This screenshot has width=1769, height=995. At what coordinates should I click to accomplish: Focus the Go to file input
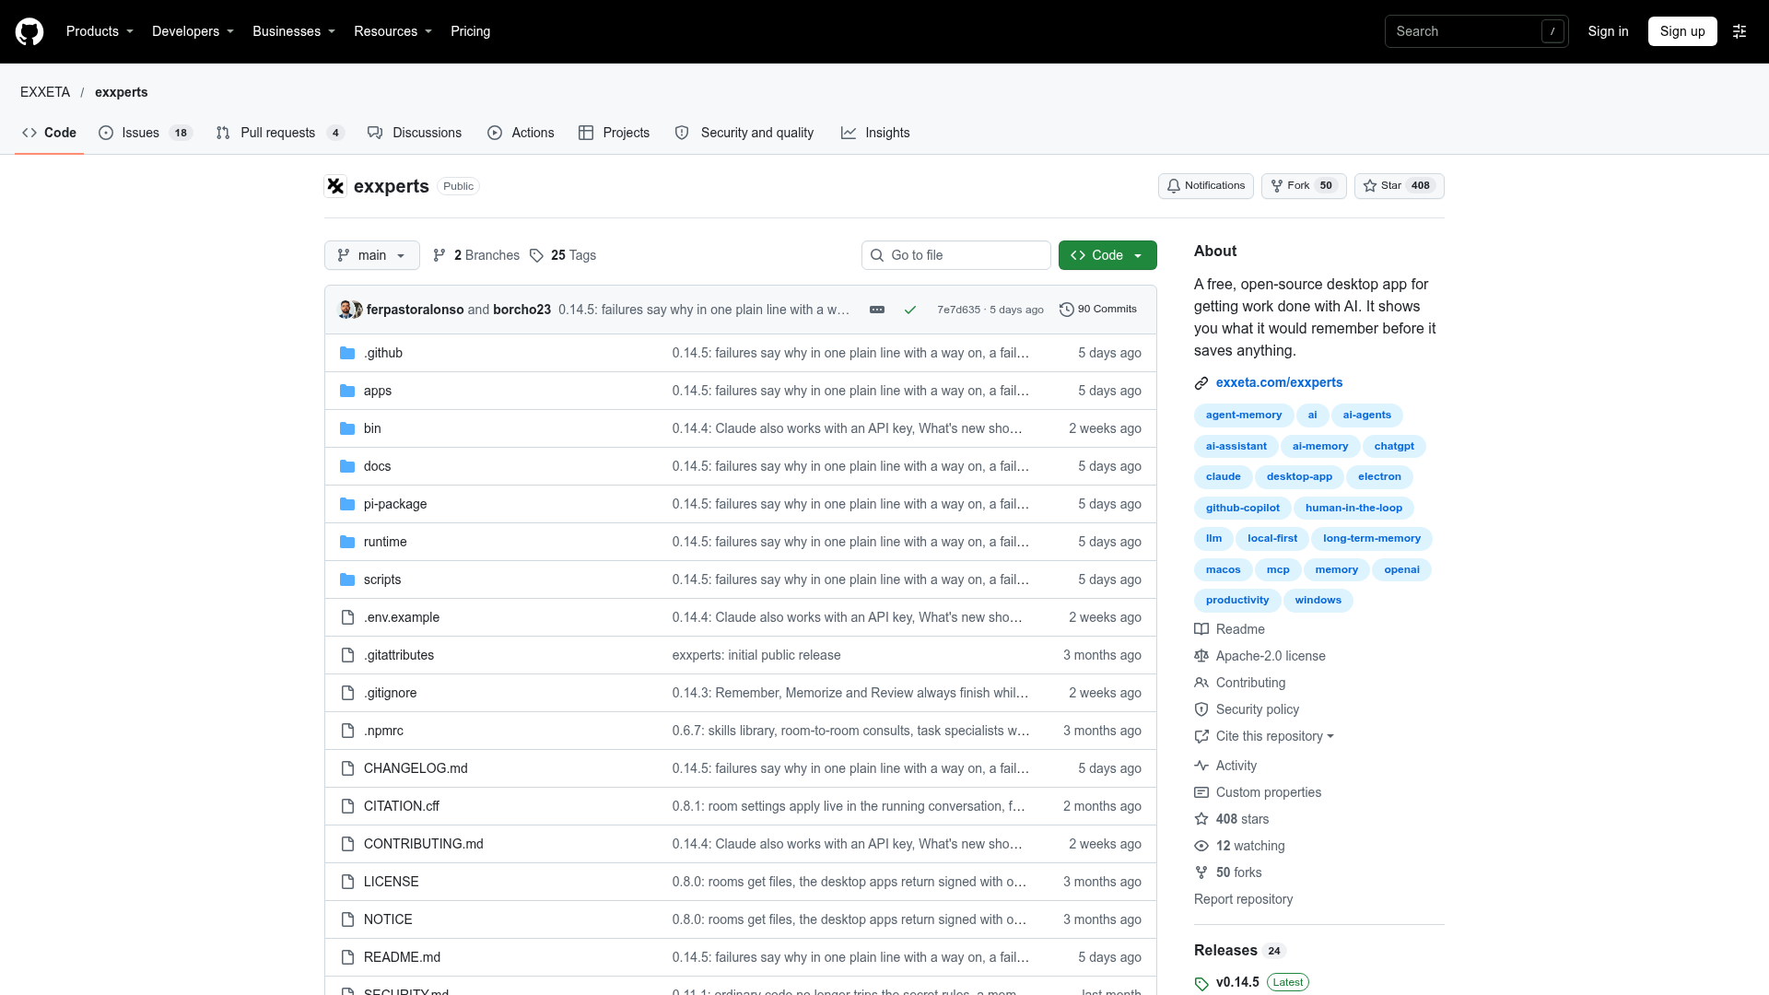(x=956, y=255)
